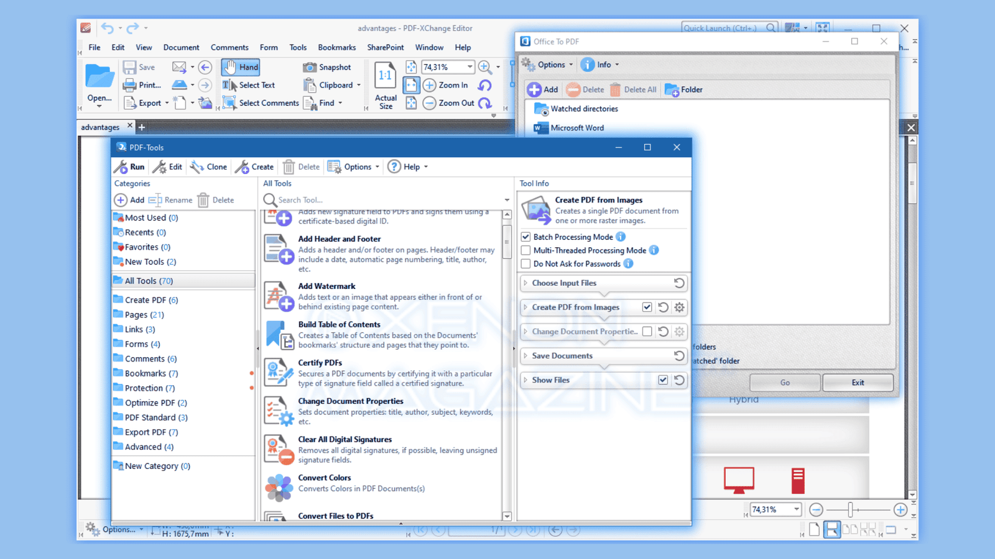Screen dimensions: 995x559
Task: Click the Open folder icon
Action: [99, 76]
